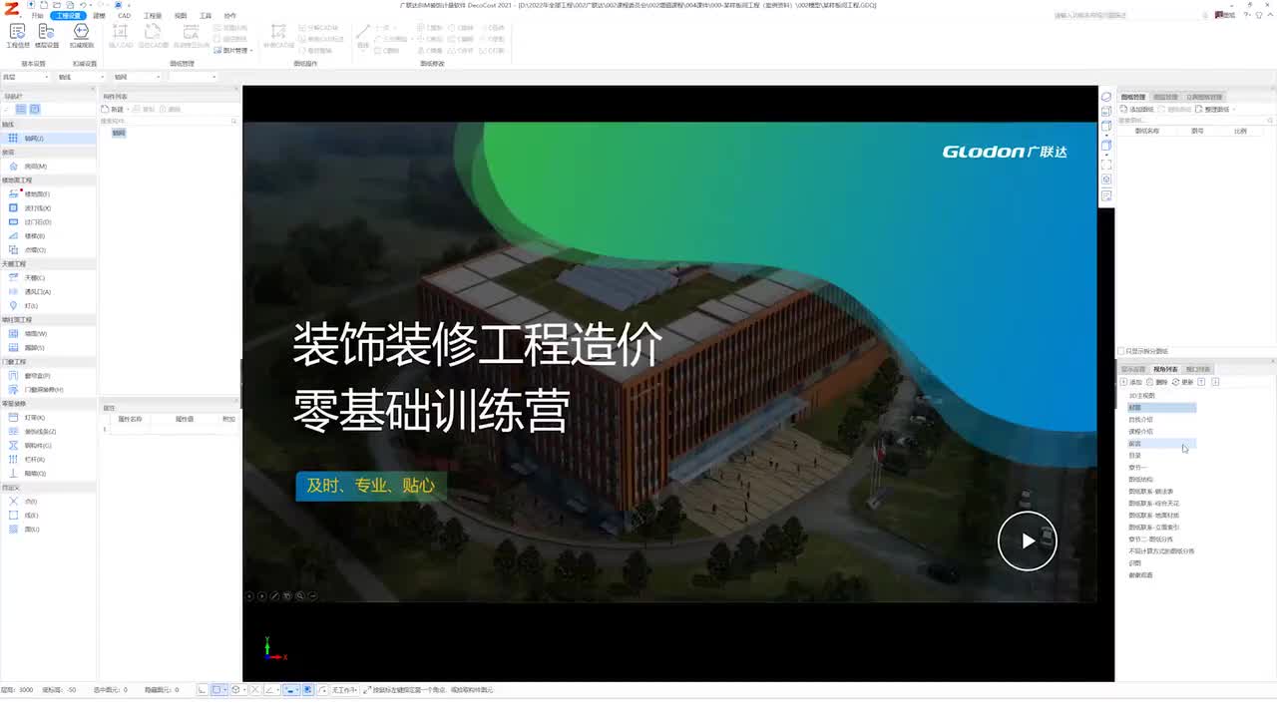Switch navigation bar to icon view
This screenshot has width=1277, height=718.
(x=35, y=109)
